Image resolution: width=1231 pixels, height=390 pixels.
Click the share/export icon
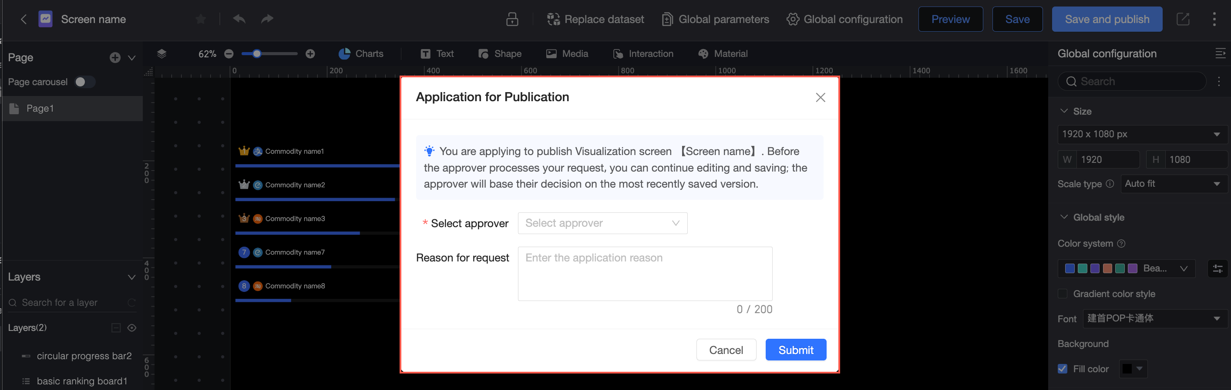(x=1183, y=19)
